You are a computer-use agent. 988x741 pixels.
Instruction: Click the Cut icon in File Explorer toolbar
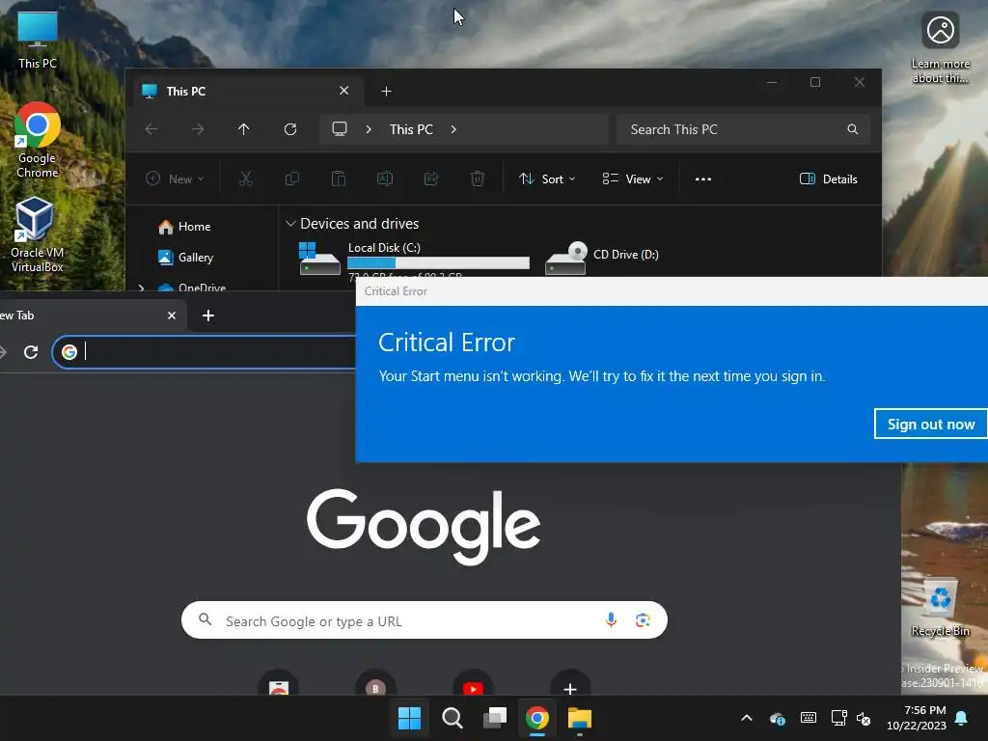click(x=246, y=178)
